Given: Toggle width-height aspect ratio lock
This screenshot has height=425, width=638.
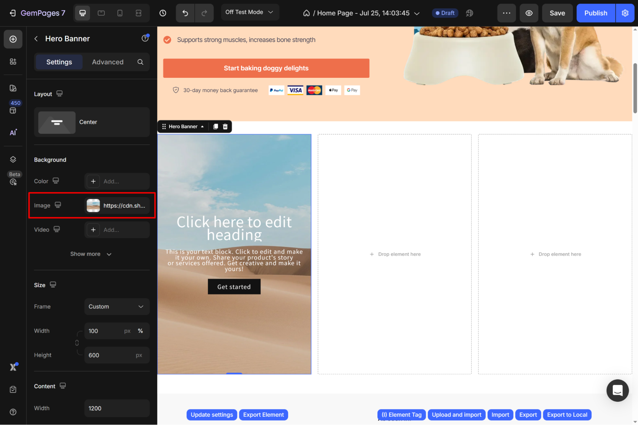Looking at the screenshot, I should pos(77,343).
